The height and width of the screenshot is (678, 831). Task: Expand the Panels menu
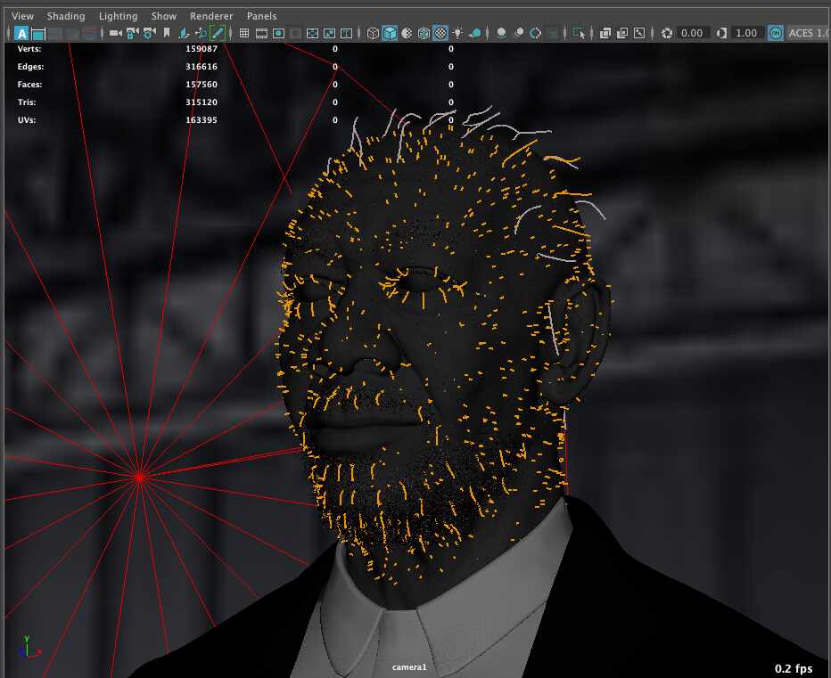click(261, 16)
